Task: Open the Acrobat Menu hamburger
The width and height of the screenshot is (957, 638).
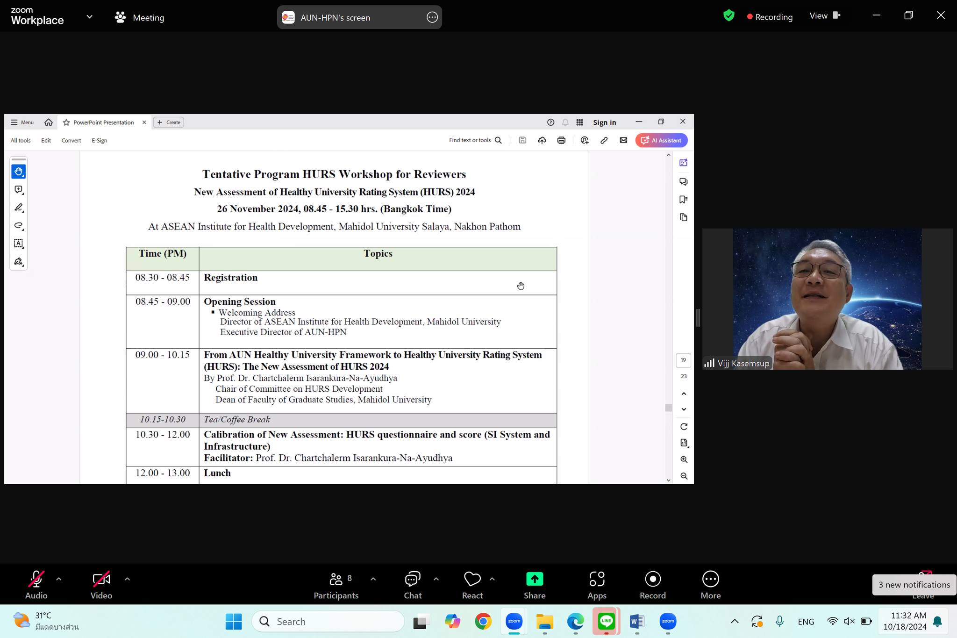Action: [x=22, y=122]
